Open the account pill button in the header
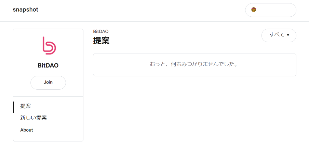The height and width of the screenshot is (150, 309). (271, 10)
